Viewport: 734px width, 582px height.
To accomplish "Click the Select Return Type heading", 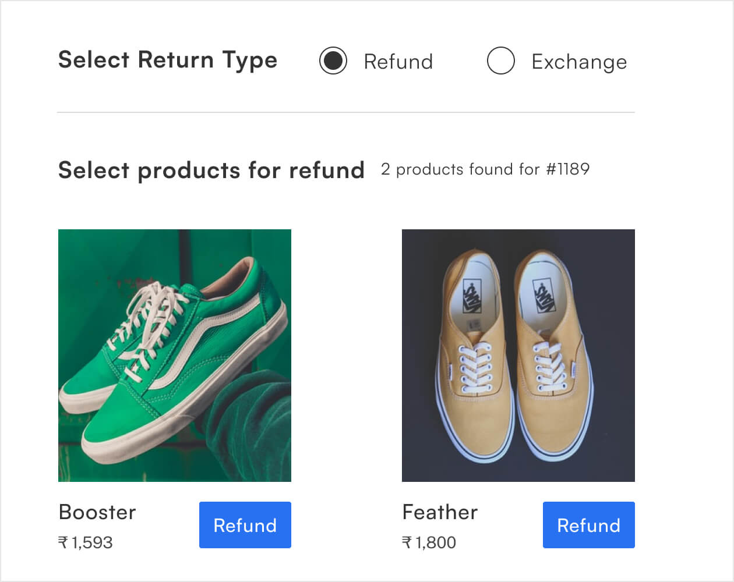I will tap(168, 59).
